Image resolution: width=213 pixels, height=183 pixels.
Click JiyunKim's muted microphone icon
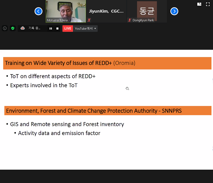(89, 20)
